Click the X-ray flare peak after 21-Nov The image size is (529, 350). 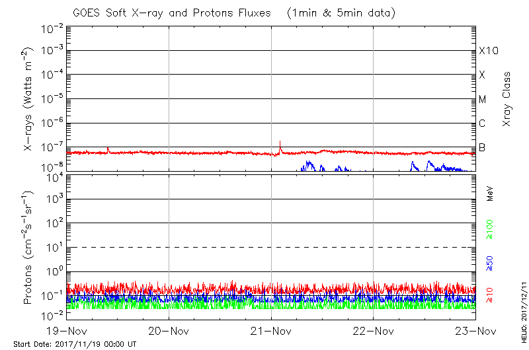click(280, 143)
